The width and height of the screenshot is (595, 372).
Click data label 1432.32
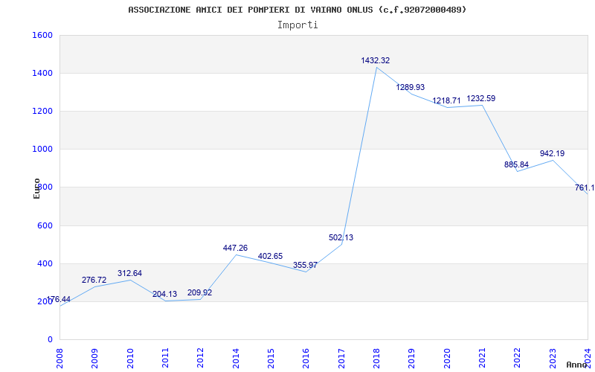[376, 60]
